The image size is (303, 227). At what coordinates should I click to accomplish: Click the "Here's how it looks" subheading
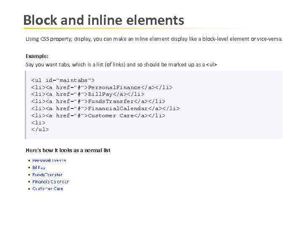[x=68, y=150]
